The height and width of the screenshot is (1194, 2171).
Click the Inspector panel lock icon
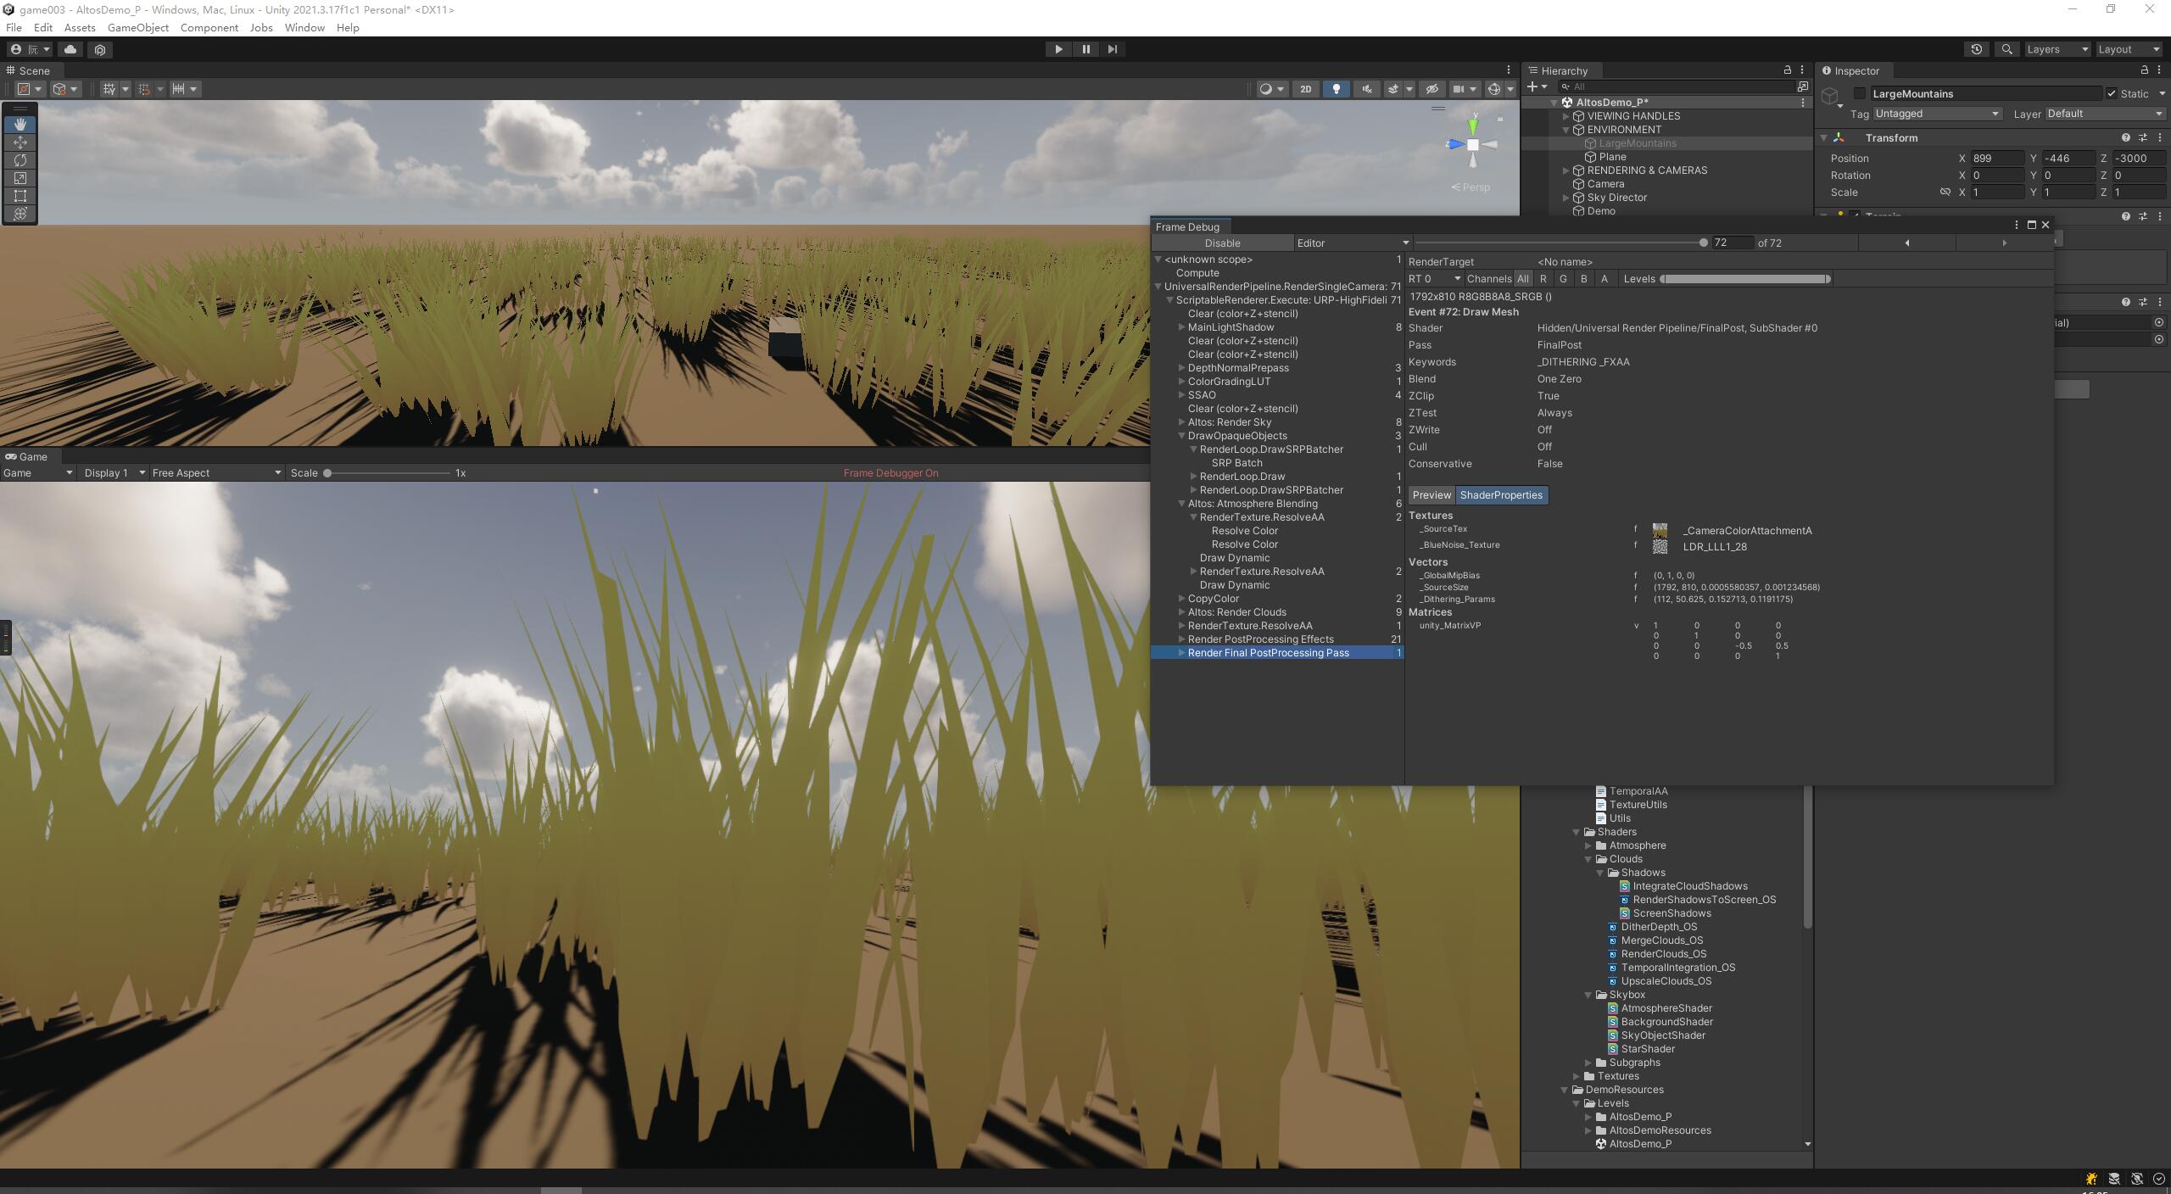(x=2145, y=70)
